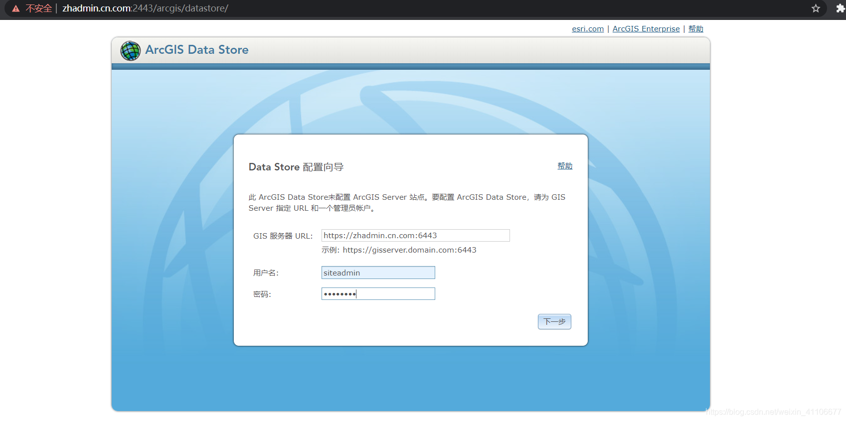Click the browser address bar URL text
Image resolution: width=846 pixels, height=421 pixels.
point(145,8)
